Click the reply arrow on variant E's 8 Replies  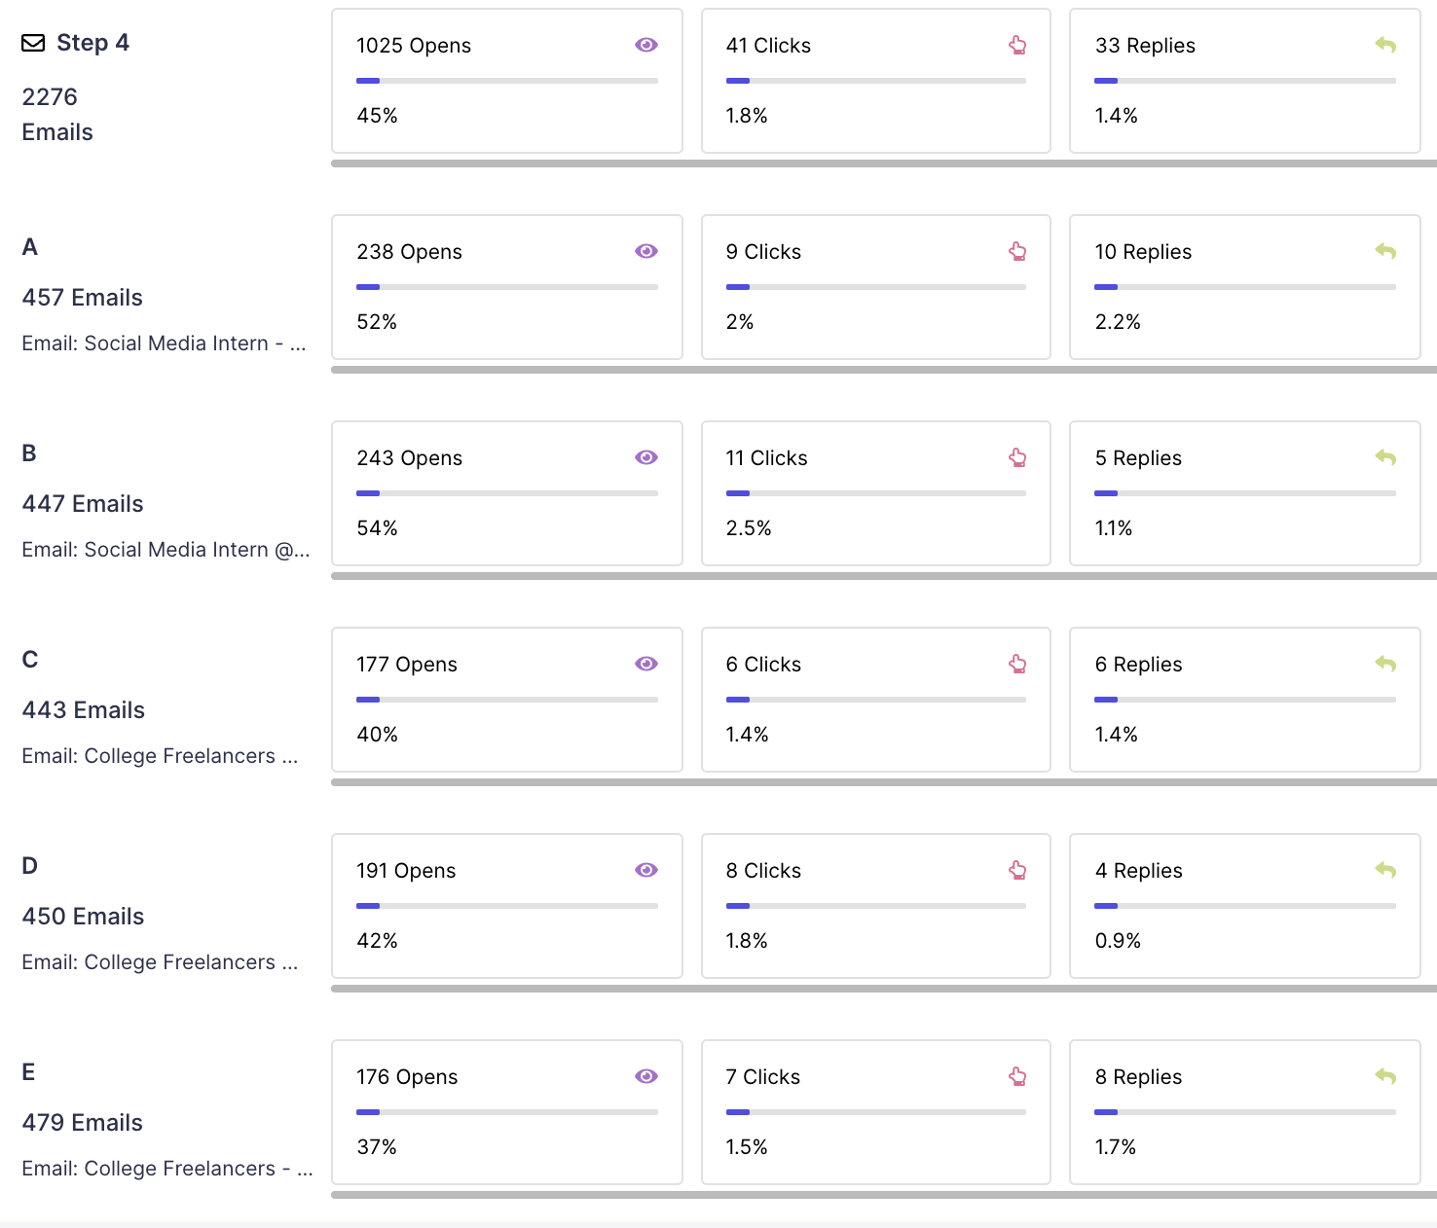[1386, 1076]
